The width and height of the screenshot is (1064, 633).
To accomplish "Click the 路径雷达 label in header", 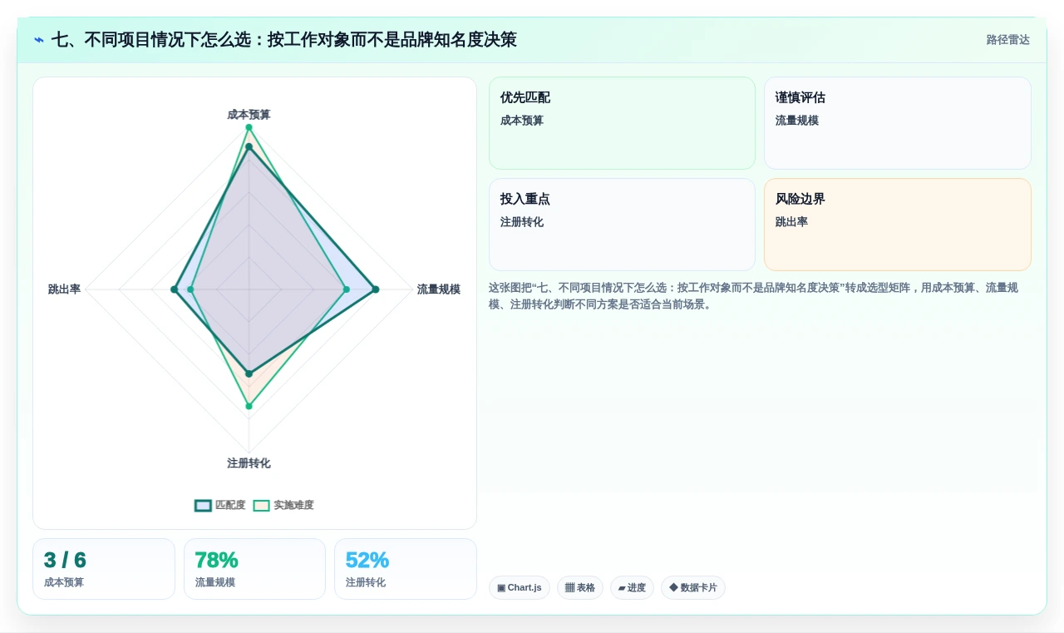I will (1007, 40).
